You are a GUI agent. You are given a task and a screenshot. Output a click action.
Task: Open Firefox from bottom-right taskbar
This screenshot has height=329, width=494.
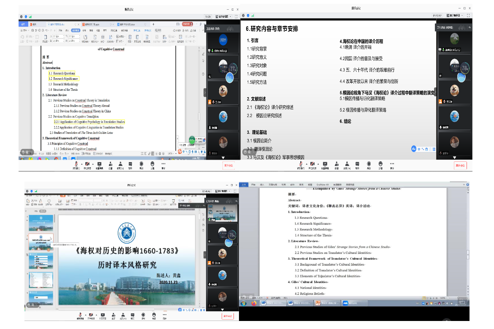pyautogui.click(x=254, y=303)
